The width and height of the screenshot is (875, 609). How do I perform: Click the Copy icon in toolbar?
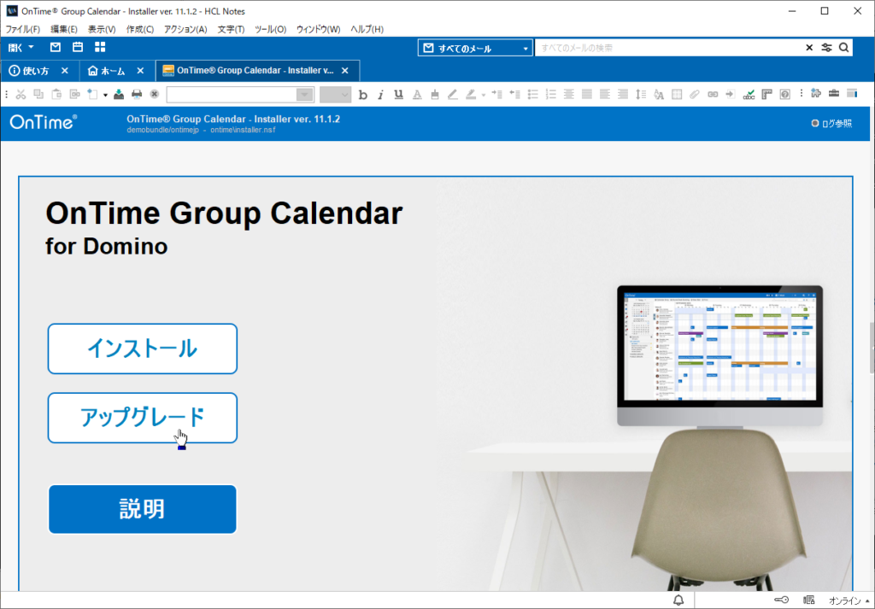pos(38,94)
